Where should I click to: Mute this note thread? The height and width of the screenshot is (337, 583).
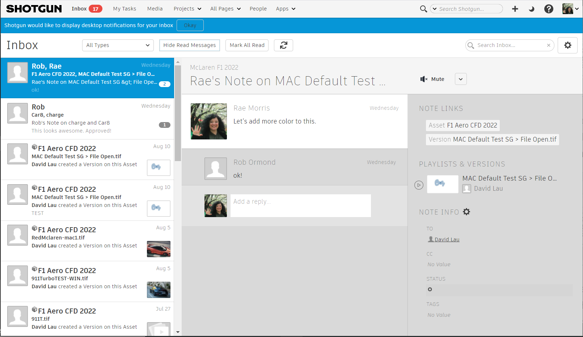click(x=432, y=79)
